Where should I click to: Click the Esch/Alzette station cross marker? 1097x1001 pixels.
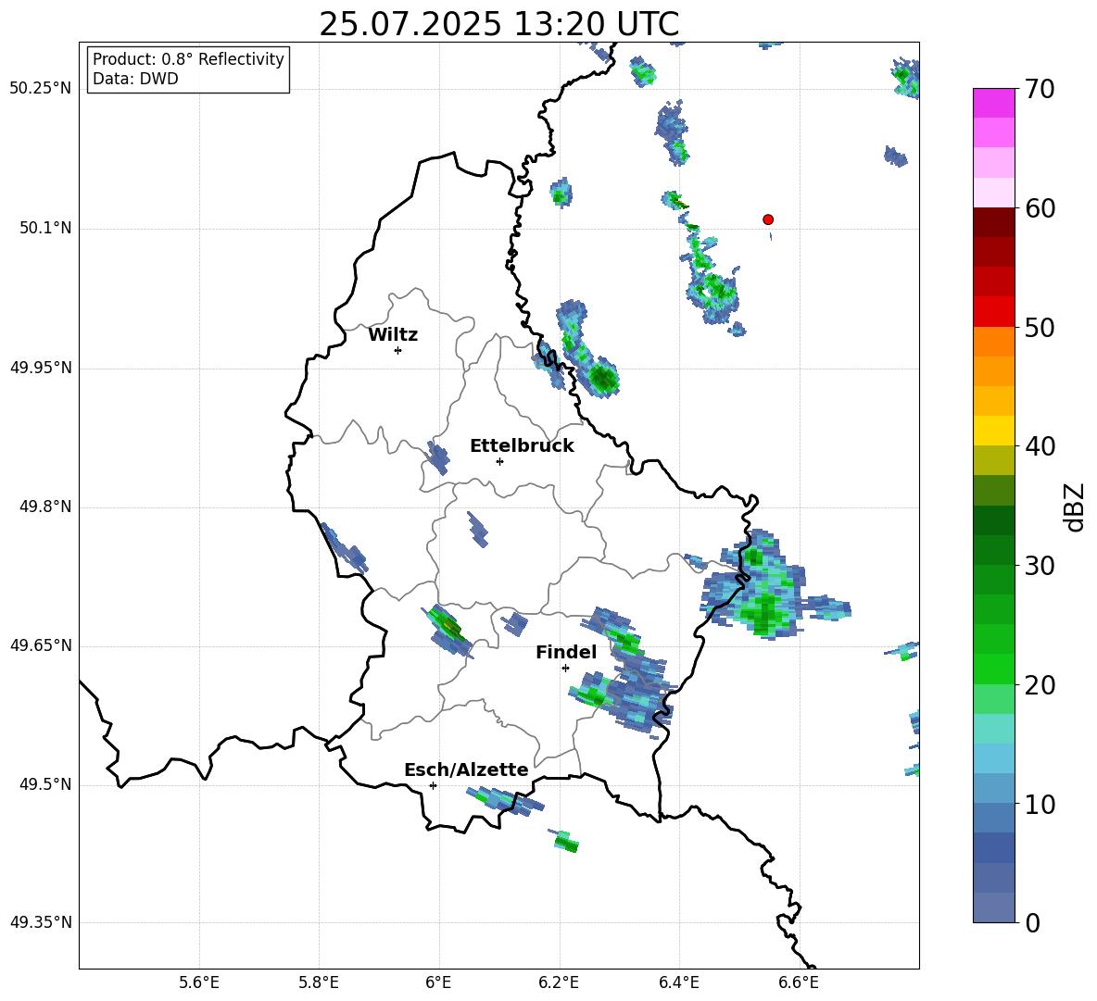pos(433,785)
